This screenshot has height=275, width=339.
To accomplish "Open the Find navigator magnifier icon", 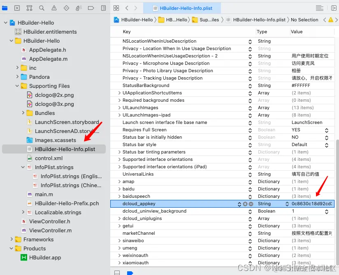I will 42,8.
